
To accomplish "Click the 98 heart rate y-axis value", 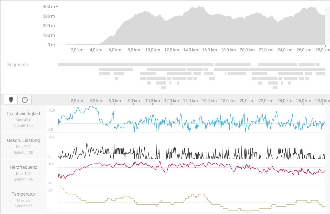I will [51, 183].
